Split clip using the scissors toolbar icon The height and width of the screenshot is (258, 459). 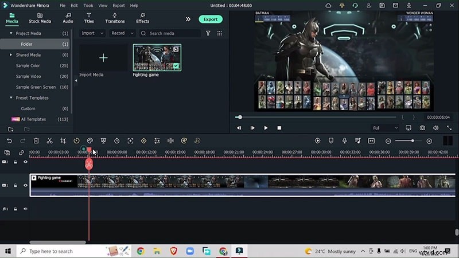tap(49, 140)
